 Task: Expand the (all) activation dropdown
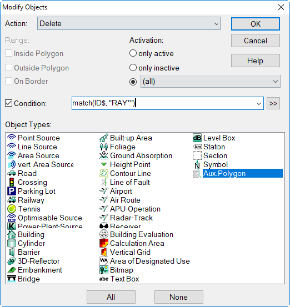(210, 81)
